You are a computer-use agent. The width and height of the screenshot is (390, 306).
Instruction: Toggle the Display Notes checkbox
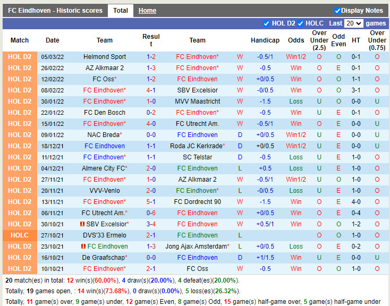point(337,11)
